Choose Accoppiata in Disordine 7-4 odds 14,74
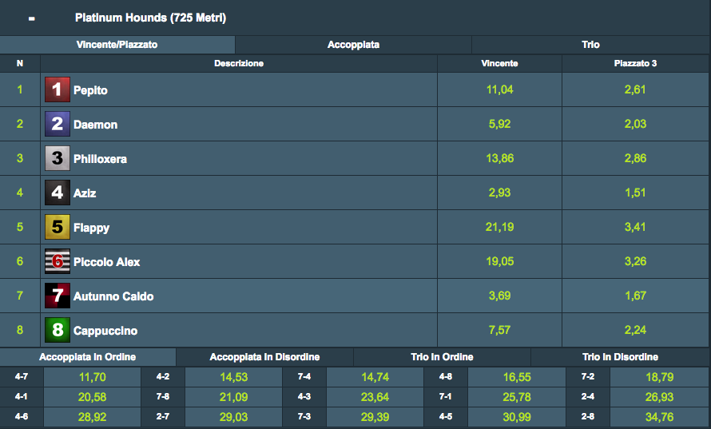 click(375, 377)
